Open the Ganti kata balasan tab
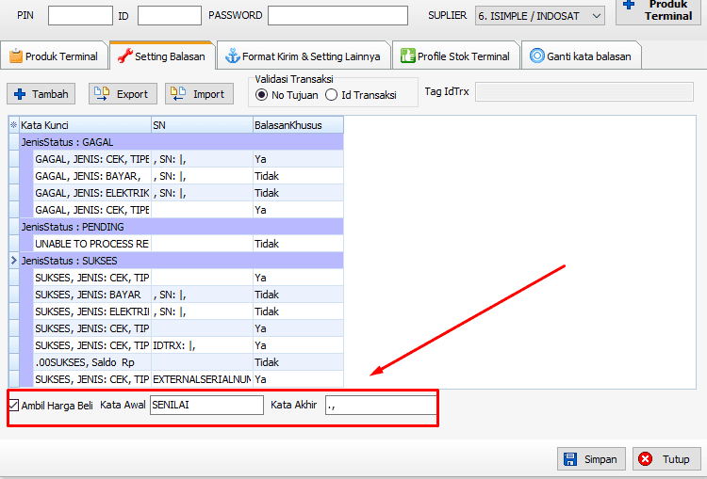The height and width of the screenshot is (479, 707). pos(584,56)
